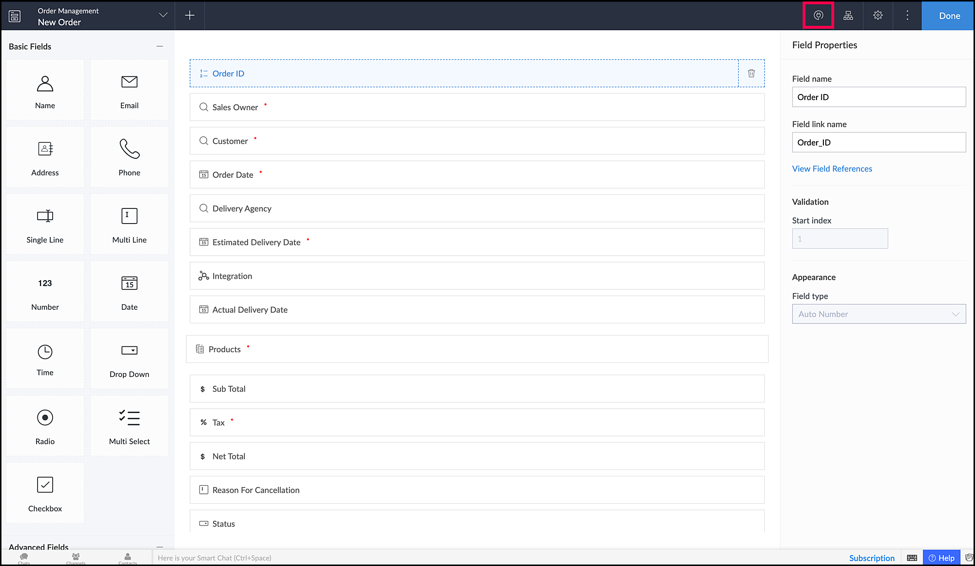Open form settings gear icon
Screen dimensions: 975x566
click(x=878, y=16)
